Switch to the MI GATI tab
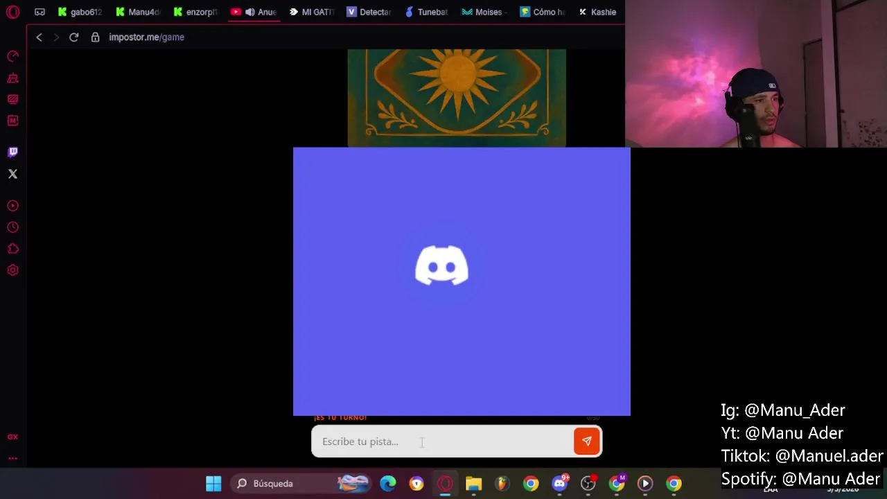The height and width of the screenshot is (499, 887). point(312,12)
